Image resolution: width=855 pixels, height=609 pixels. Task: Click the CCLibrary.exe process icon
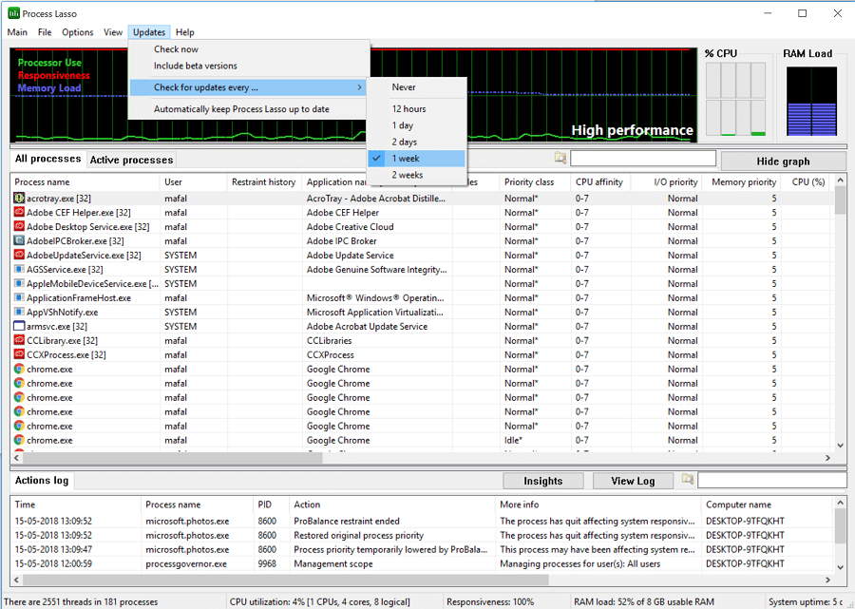pyautogui.click(x=19, y=340)
